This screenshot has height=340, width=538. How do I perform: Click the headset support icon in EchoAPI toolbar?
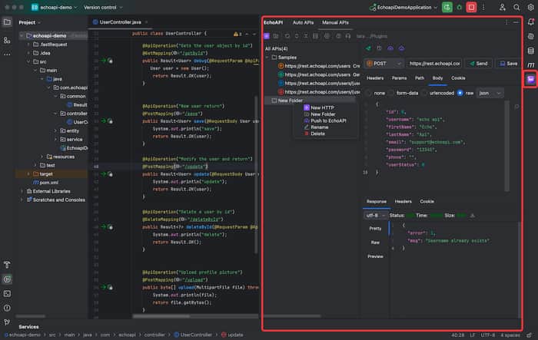pyautogui.click(x=348, y=36)
